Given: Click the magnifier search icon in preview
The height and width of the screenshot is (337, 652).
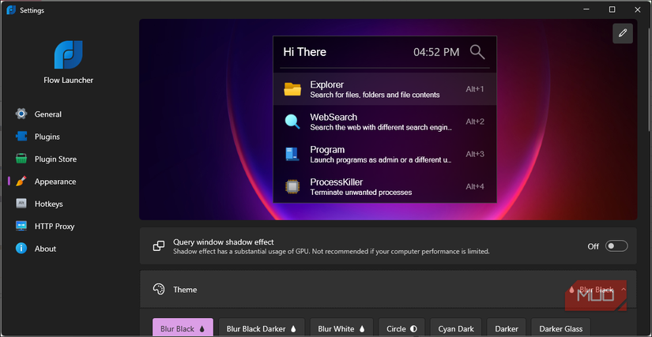Looking at the screenshot, I should tap(477, 52).
